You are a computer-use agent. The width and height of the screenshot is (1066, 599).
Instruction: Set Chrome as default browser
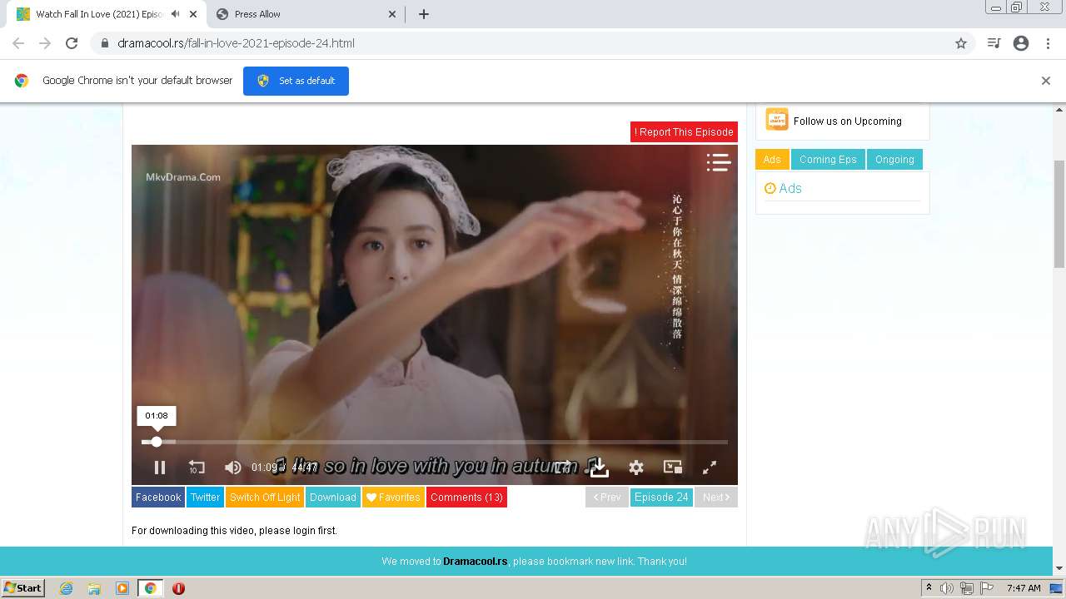(296, 81)
